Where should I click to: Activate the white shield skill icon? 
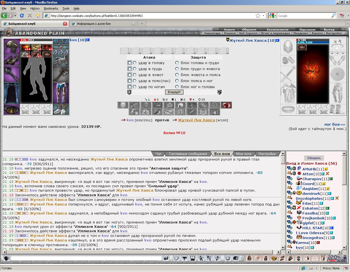[123, 105]
